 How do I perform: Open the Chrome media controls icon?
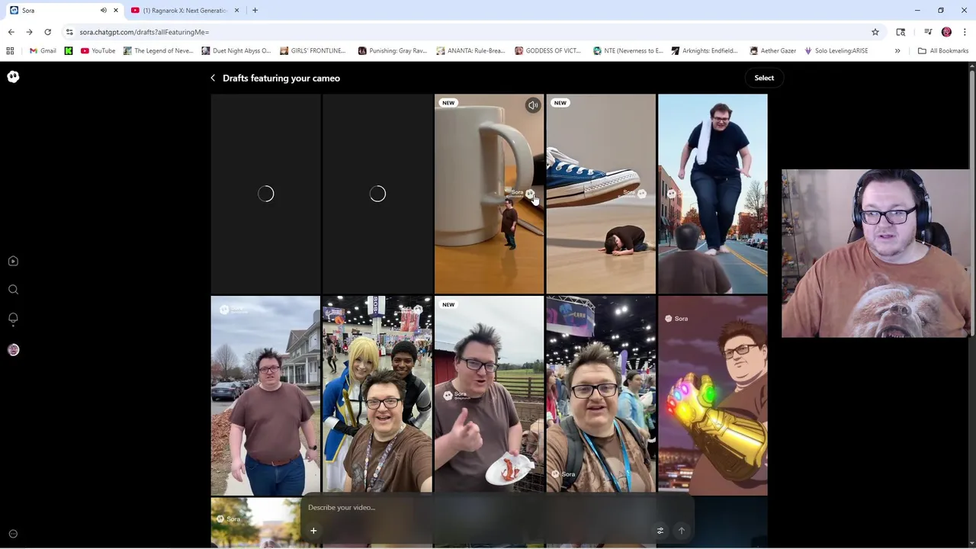point(928,32)
